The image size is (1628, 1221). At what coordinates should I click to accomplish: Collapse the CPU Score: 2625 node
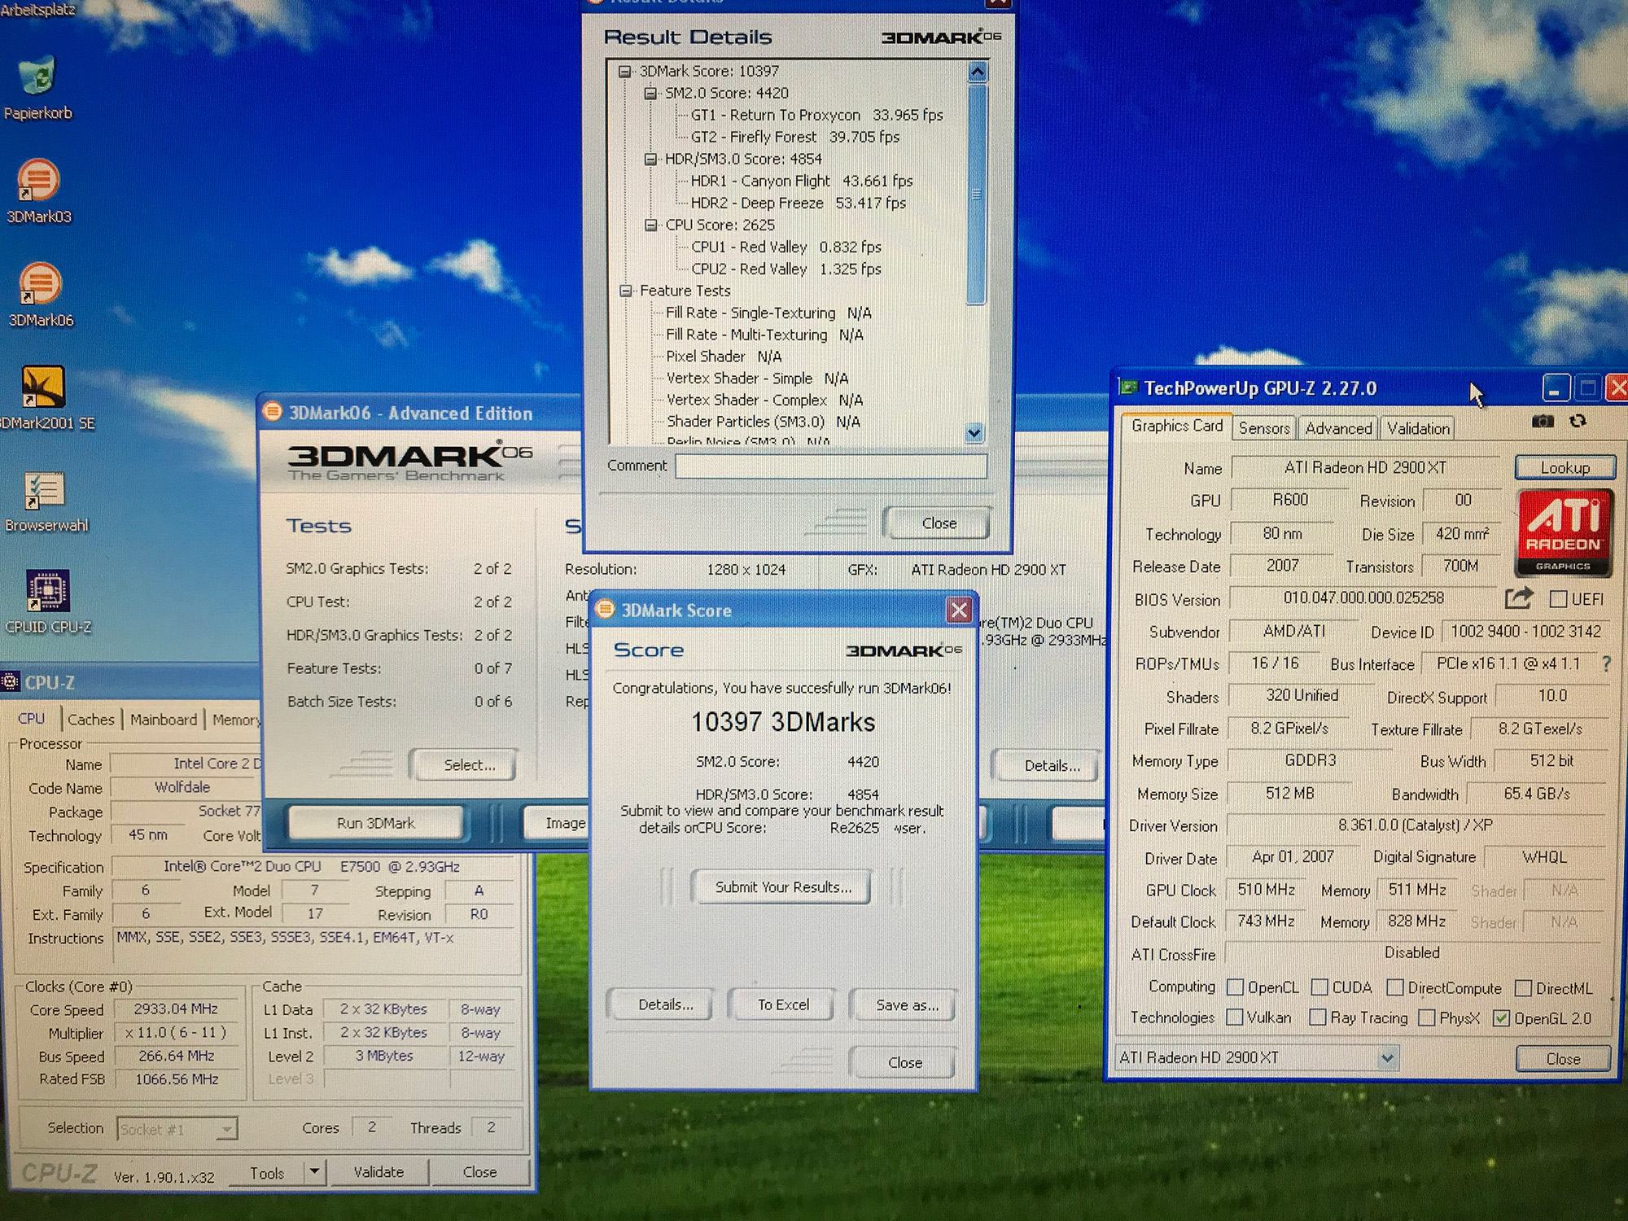650,225
